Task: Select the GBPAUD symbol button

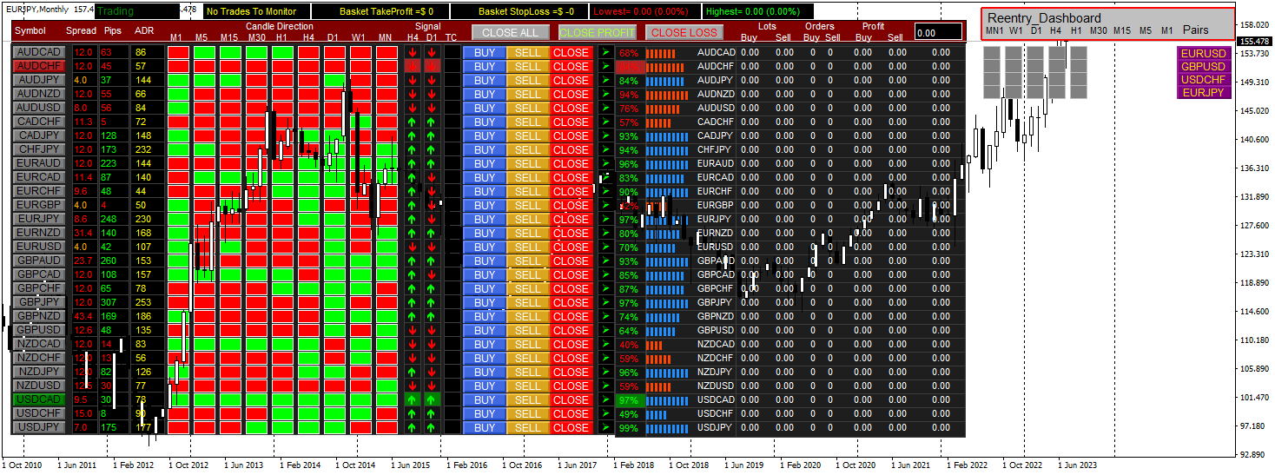Action: 39,261
